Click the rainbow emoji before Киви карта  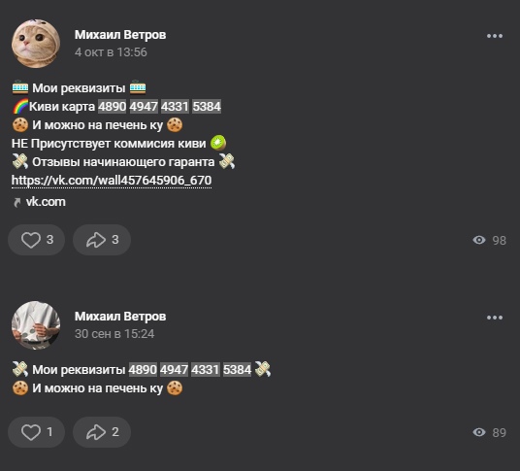coord(20,107)
